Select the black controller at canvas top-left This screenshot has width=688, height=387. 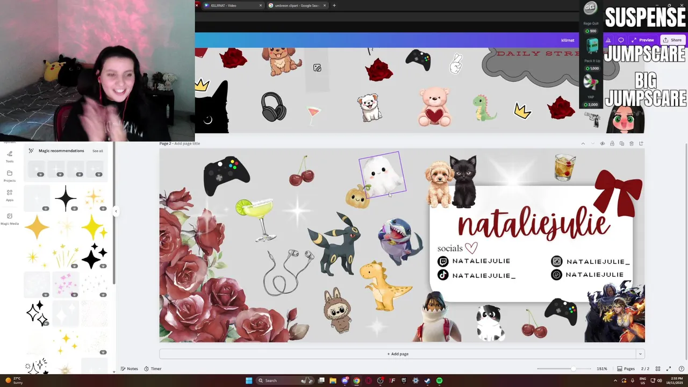(x=226, y=176)
